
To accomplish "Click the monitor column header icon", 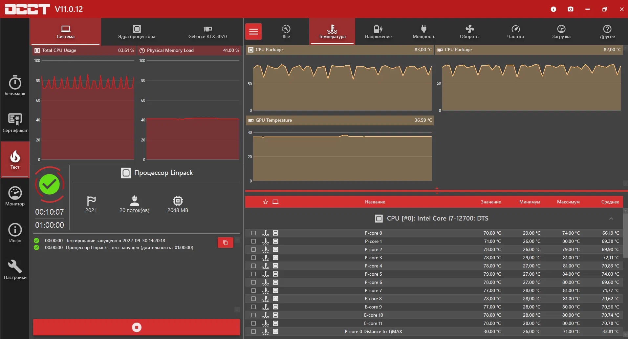I will (275, 202).
